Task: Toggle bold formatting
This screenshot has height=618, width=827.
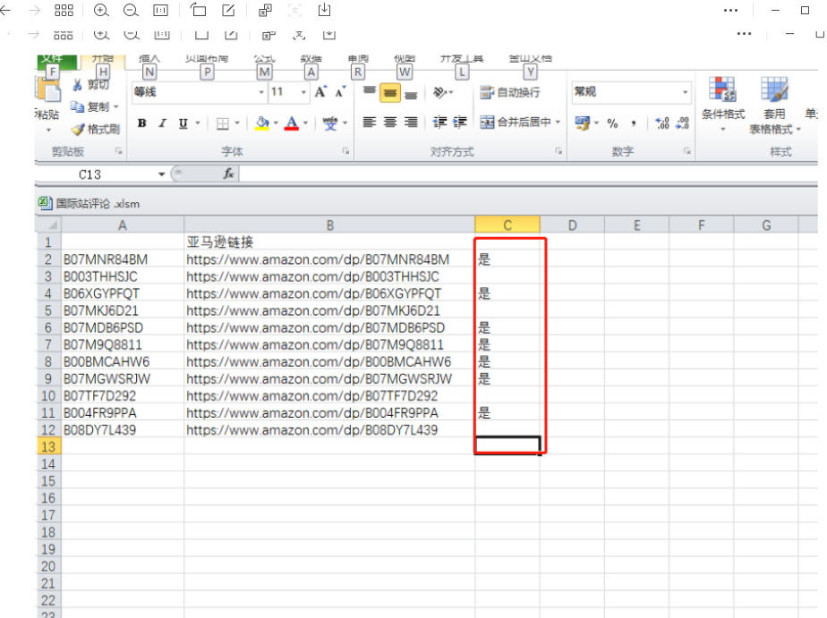Action: click(x=141, y=123)
